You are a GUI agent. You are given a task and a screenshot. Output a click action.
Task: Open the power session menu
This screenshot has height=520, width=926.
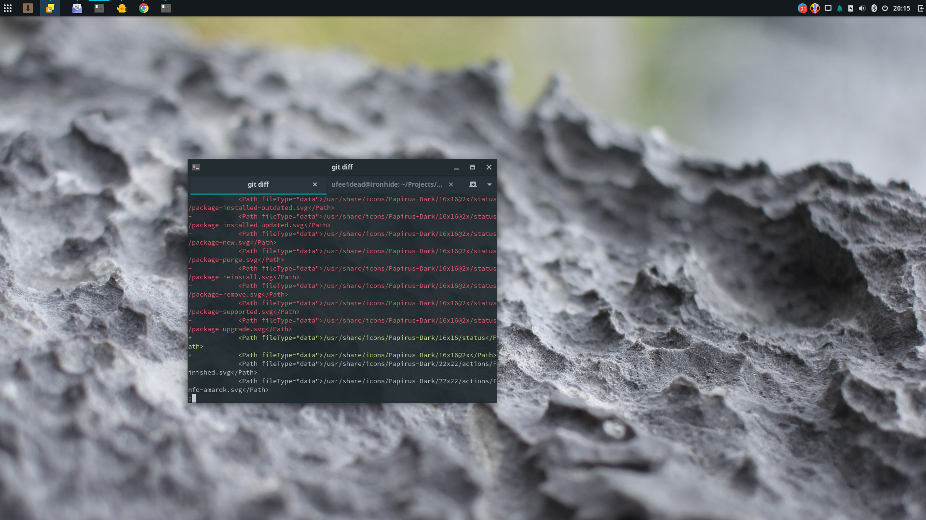[x=885, y=8]
